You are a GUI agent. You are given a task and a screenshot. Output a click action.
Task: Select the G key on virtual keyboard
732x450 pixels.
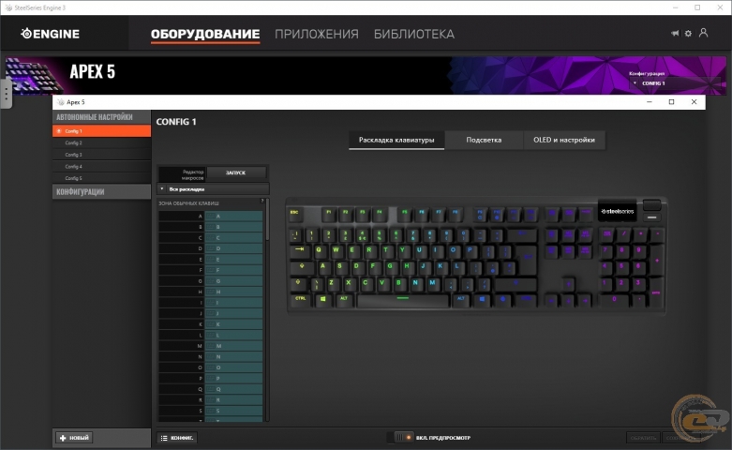tap(390, 267)
